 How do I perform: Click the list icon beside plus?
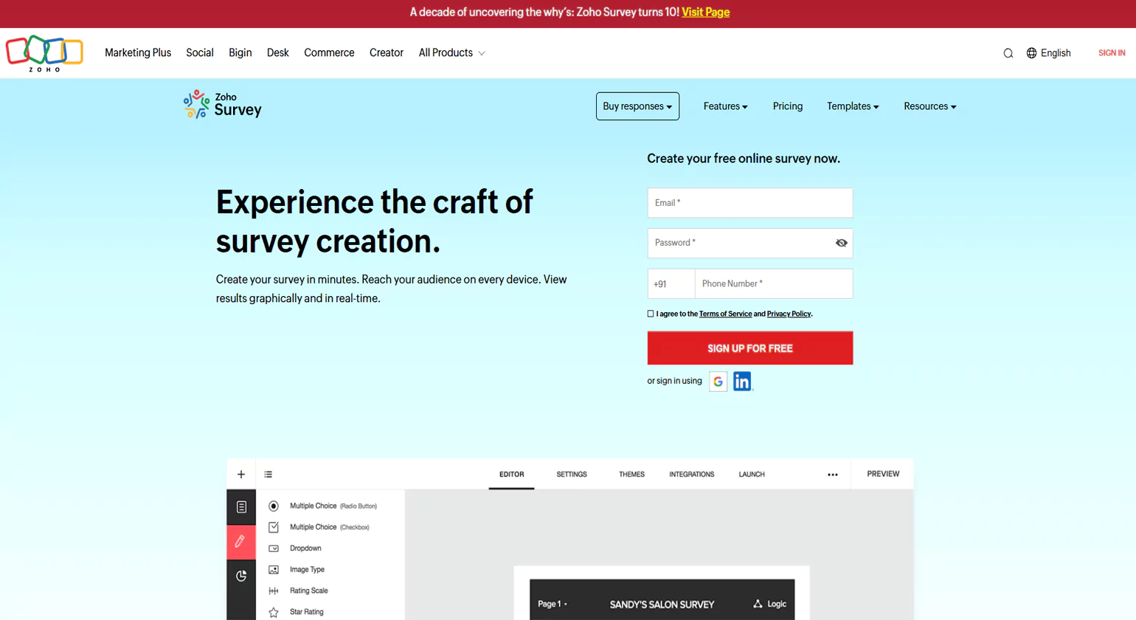[269, 475]
